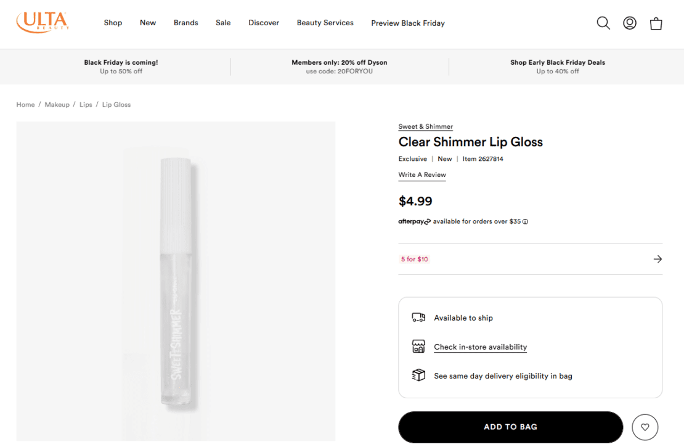This screenshot has width=684, height=447.
Task: Click the truck shipping icon
Action: [x=418, y=318]
